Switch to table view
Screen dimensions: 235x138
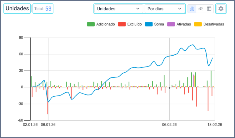(209, 9)
